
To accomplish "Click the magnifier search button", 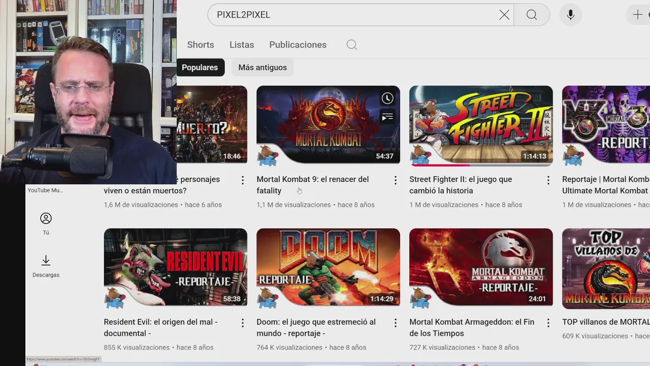I will [x=532, y=15].
